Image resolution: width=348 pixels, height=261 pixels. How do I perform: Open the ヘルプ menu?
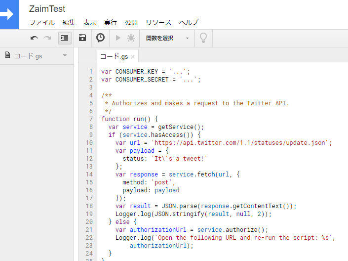(x=189, y=22)
